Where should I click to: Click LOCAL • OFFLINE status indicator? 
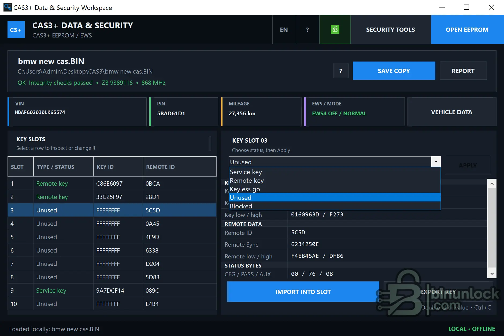(472, 329)
